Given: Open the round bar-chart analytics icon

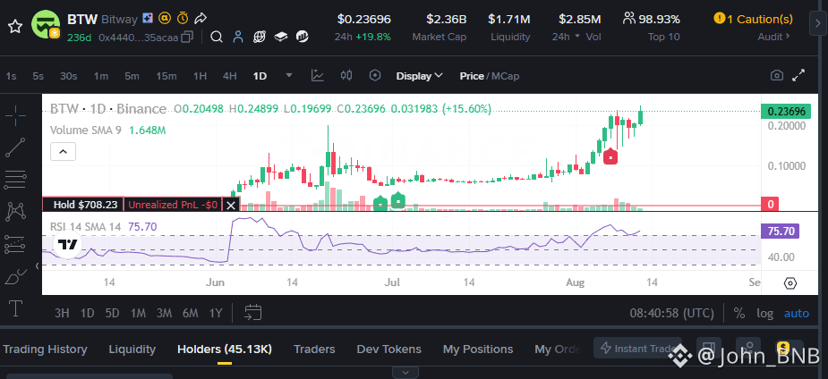Looking at the screenshot, I should tap(302, 37).
